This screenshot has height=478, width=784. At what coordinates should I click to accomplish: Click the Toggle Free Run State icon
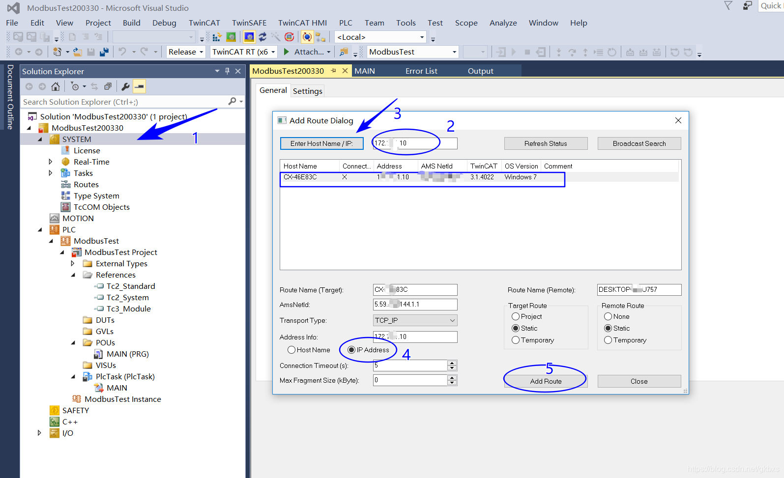point(290,37)
